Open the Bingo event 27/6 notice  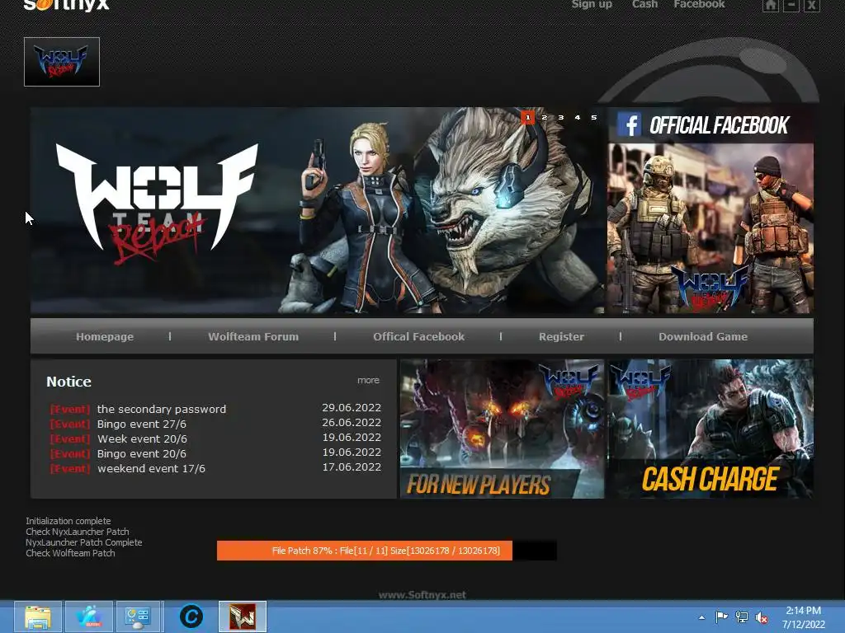[x=142, y=424]
